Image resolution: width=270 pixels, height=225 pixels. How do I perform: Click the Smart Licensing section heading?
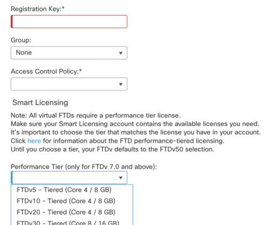[x=40, y=102]
